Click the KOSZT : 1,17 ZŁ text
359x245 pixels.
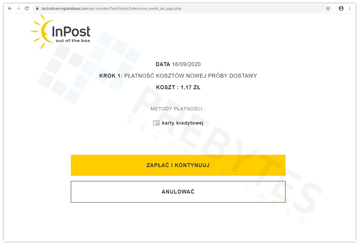coord(178,87)
